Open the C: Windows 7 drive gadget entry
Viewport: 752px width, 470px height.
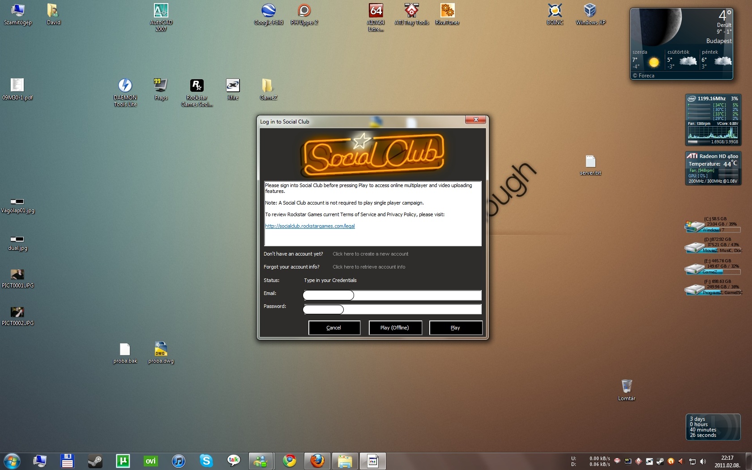712,225
